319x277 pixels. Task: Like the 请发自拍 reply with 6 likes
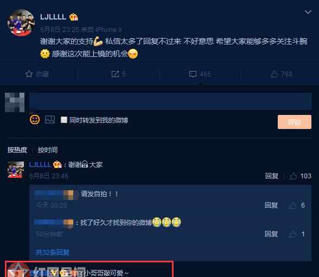tap(292, 205)
